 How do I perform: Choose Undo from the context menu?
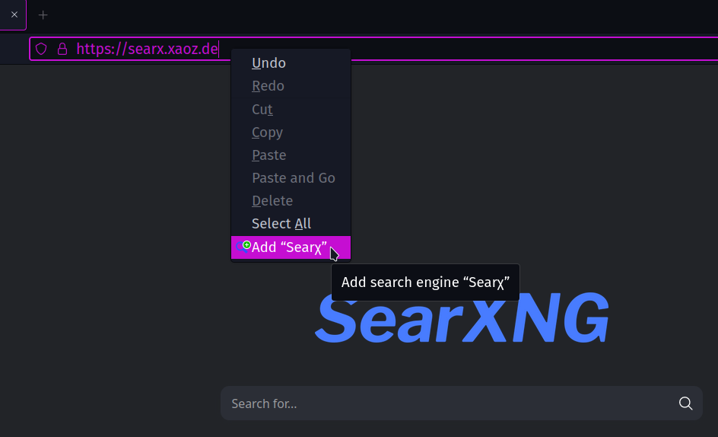point(268,63)
